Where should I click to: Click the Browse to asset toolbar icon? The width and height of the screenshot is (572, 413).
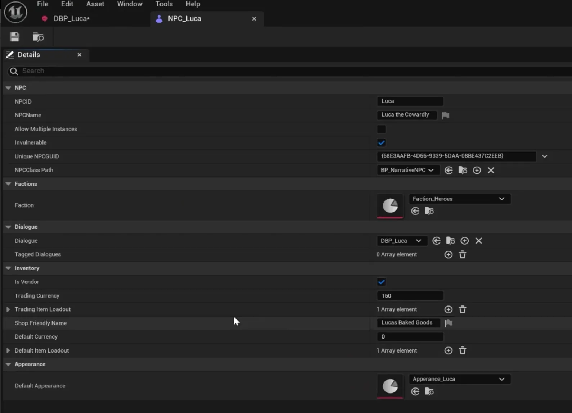38,37
